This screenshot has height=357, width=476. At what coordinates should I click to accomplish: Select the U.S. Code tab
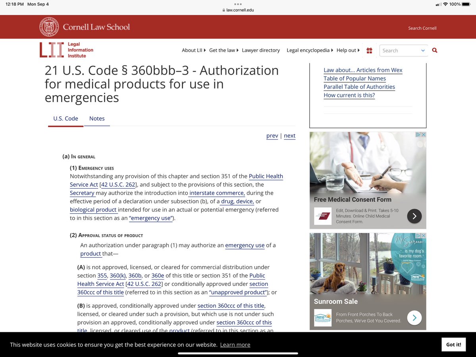[66, 118]
